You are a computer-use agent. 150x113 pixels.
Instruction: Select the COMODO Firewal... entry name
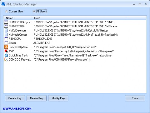20,60
